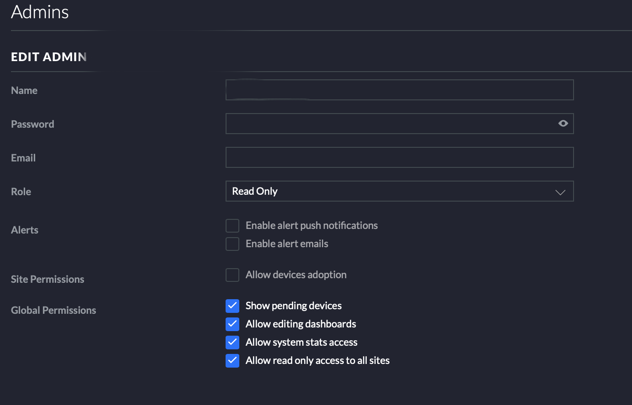Screen dimensions: 632x405
Task: Click the Alerts row label
Action: (x=25, y=230)
